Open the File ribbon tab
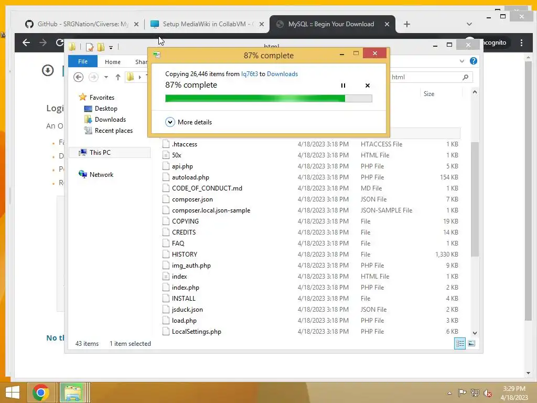Screen dimensions: 537x403 (82, 61)
